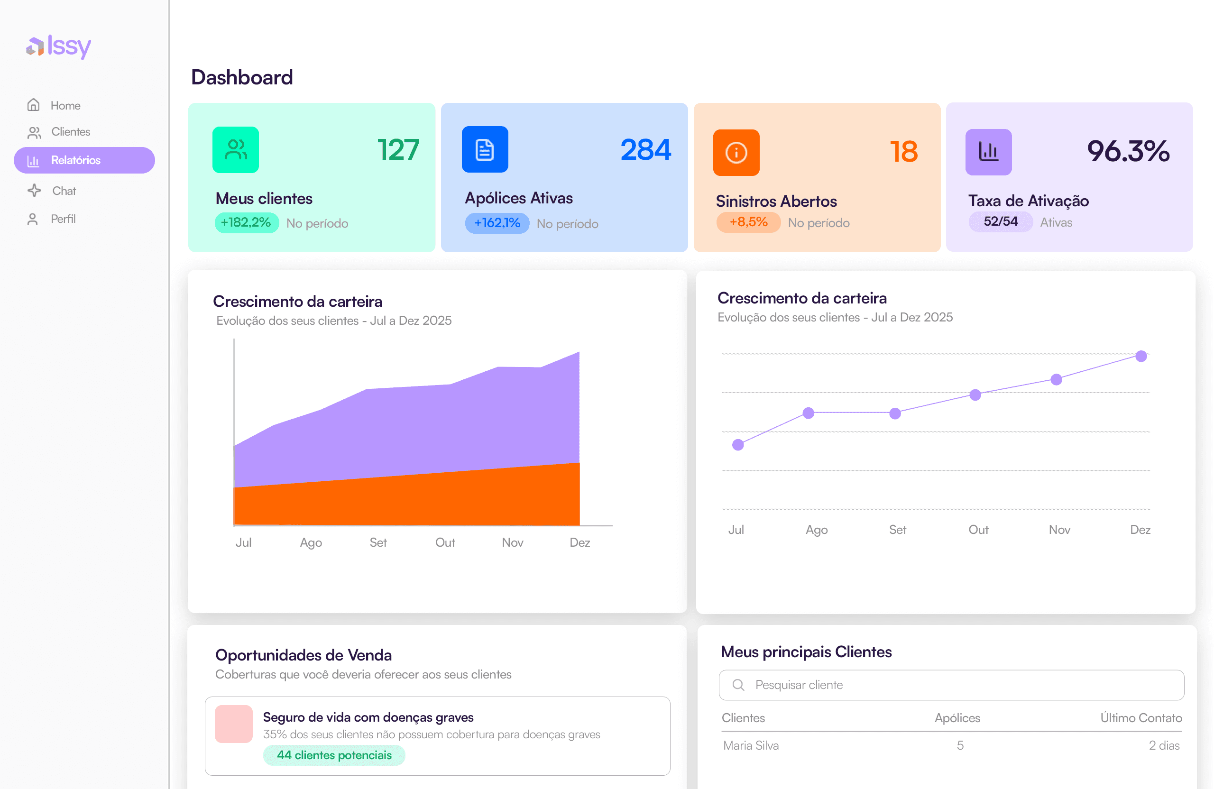Open the Seguro de vida com doenças graves opportunity
The image size is (1214, 789).
click(x=368, y=717)
